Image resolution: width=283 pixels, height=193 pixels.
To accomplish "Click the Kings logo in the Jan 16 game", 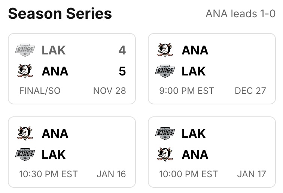I will click(25, 154).
